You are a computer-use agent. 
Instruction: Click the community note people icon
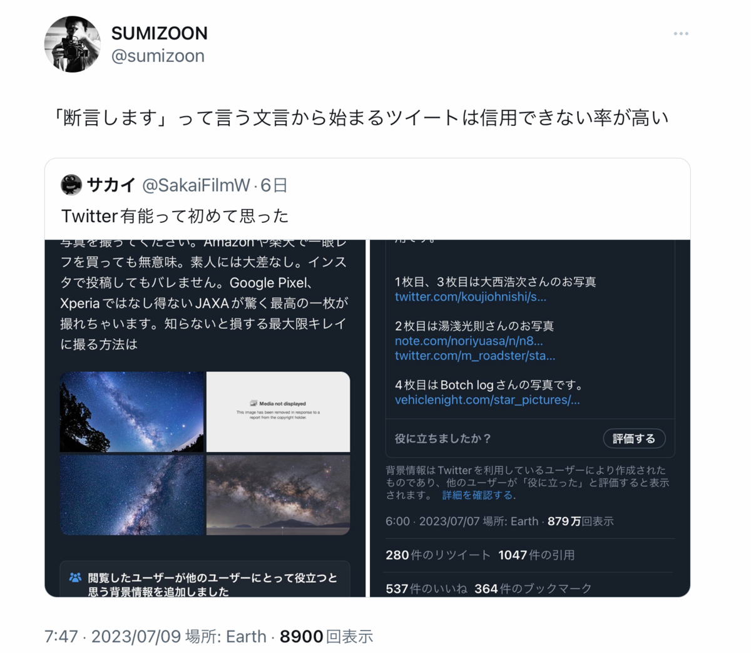coord(75,577)
